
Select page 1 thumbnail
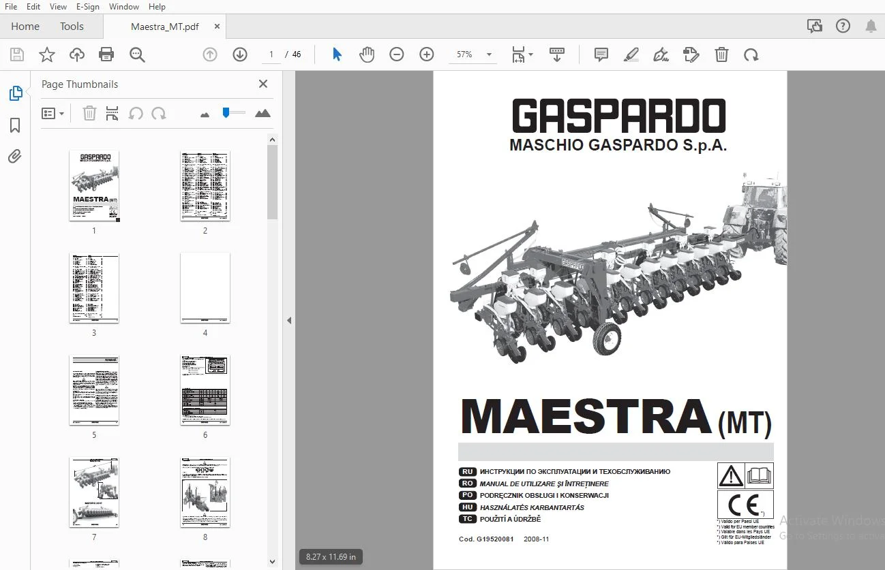tap(94, 186)
